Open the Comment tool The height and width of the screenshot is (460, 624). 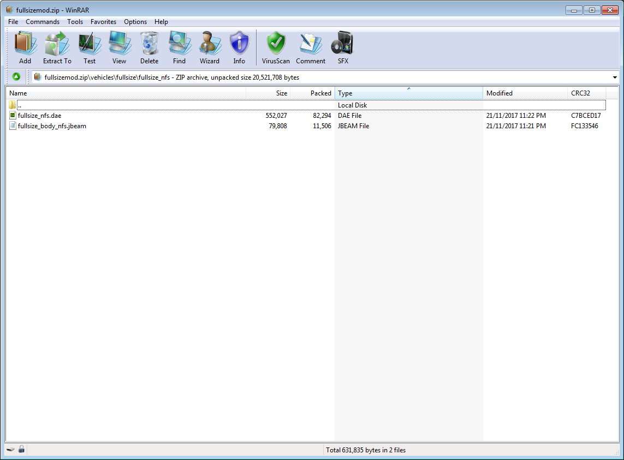coord(311,48)
